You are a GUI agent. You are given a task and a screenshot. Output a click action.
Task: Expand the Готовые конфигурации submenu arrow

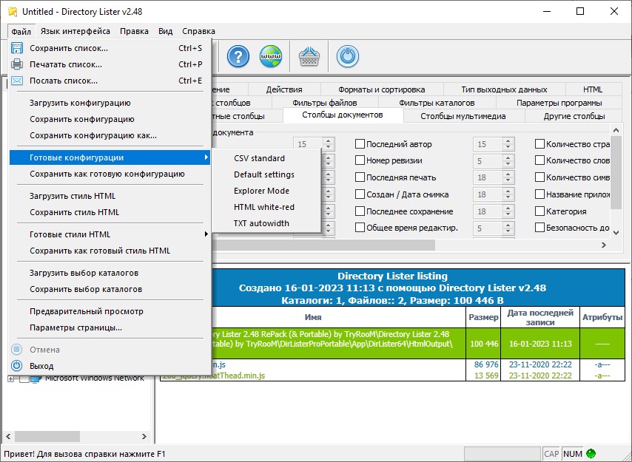point(206,157)
